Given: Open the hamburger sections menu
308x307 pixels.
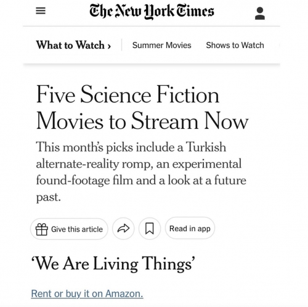Looking at the screenshot, I should (41, 11).
